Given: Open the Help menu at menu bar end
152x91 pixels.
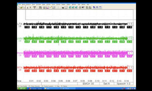Looking at the screenshot, I should tap(88, 5).
